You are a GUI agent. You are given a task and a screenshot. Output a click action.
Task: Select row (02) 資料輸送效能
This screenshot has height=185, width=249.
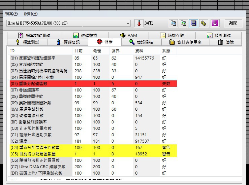pyautogui.click(x=93, y=65)
